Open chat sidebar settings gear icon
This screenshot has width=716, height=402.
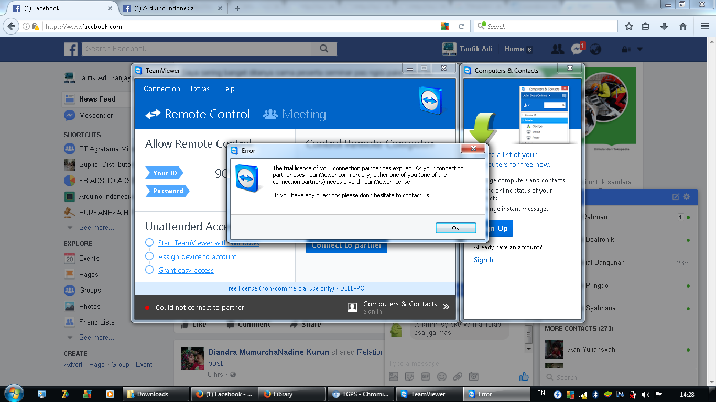(687, 197)
